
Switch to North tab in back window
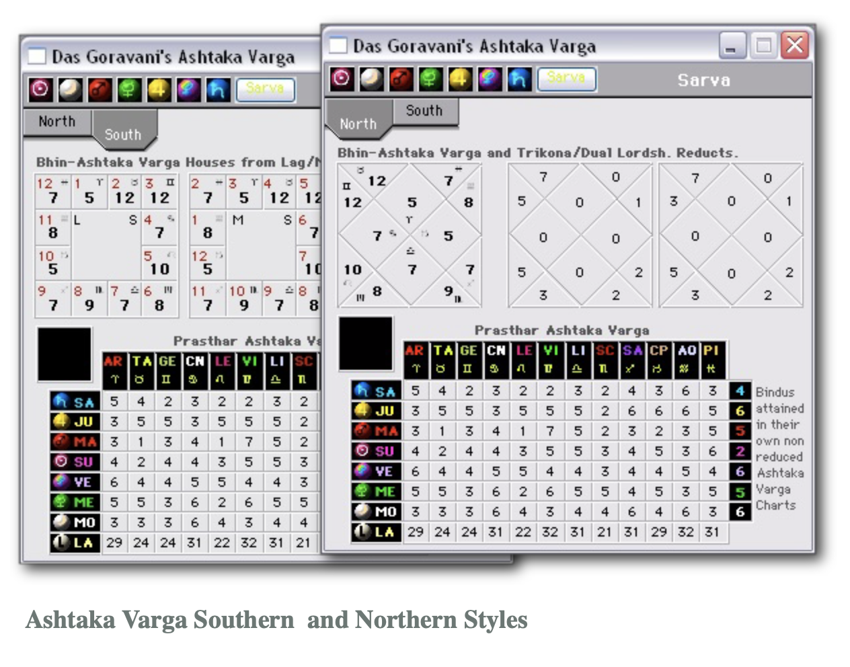tap(57, 122)
